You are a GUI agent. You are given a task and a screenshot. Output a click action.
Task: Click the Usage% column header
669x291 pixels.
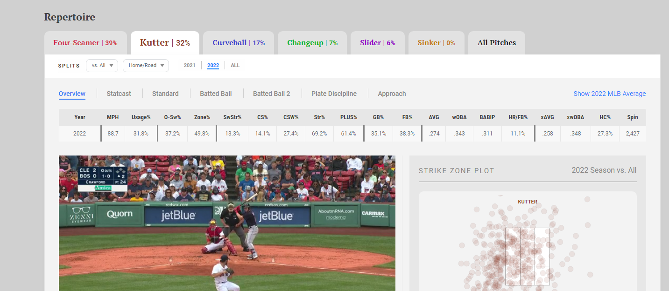pos(141,117)
